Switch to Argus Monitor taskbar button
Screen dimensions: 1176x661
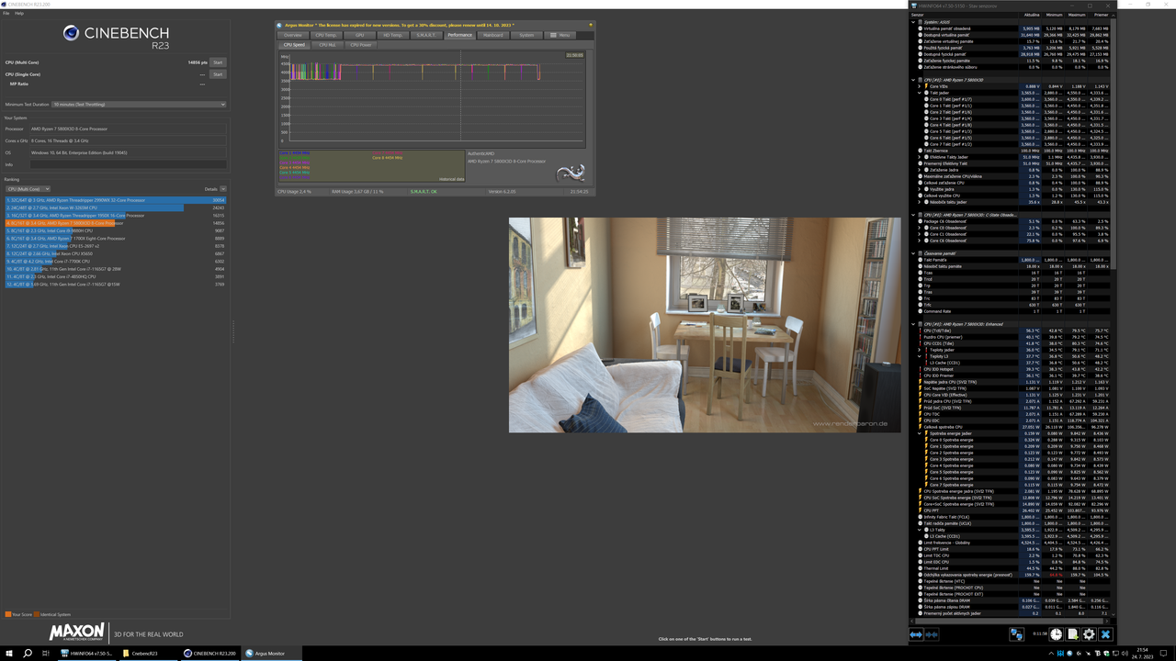click(271, 653)
